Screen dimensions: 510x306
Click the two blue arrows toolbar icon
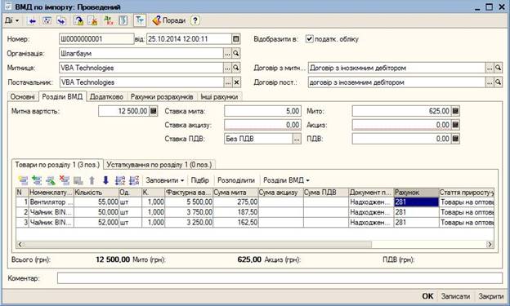61,20
